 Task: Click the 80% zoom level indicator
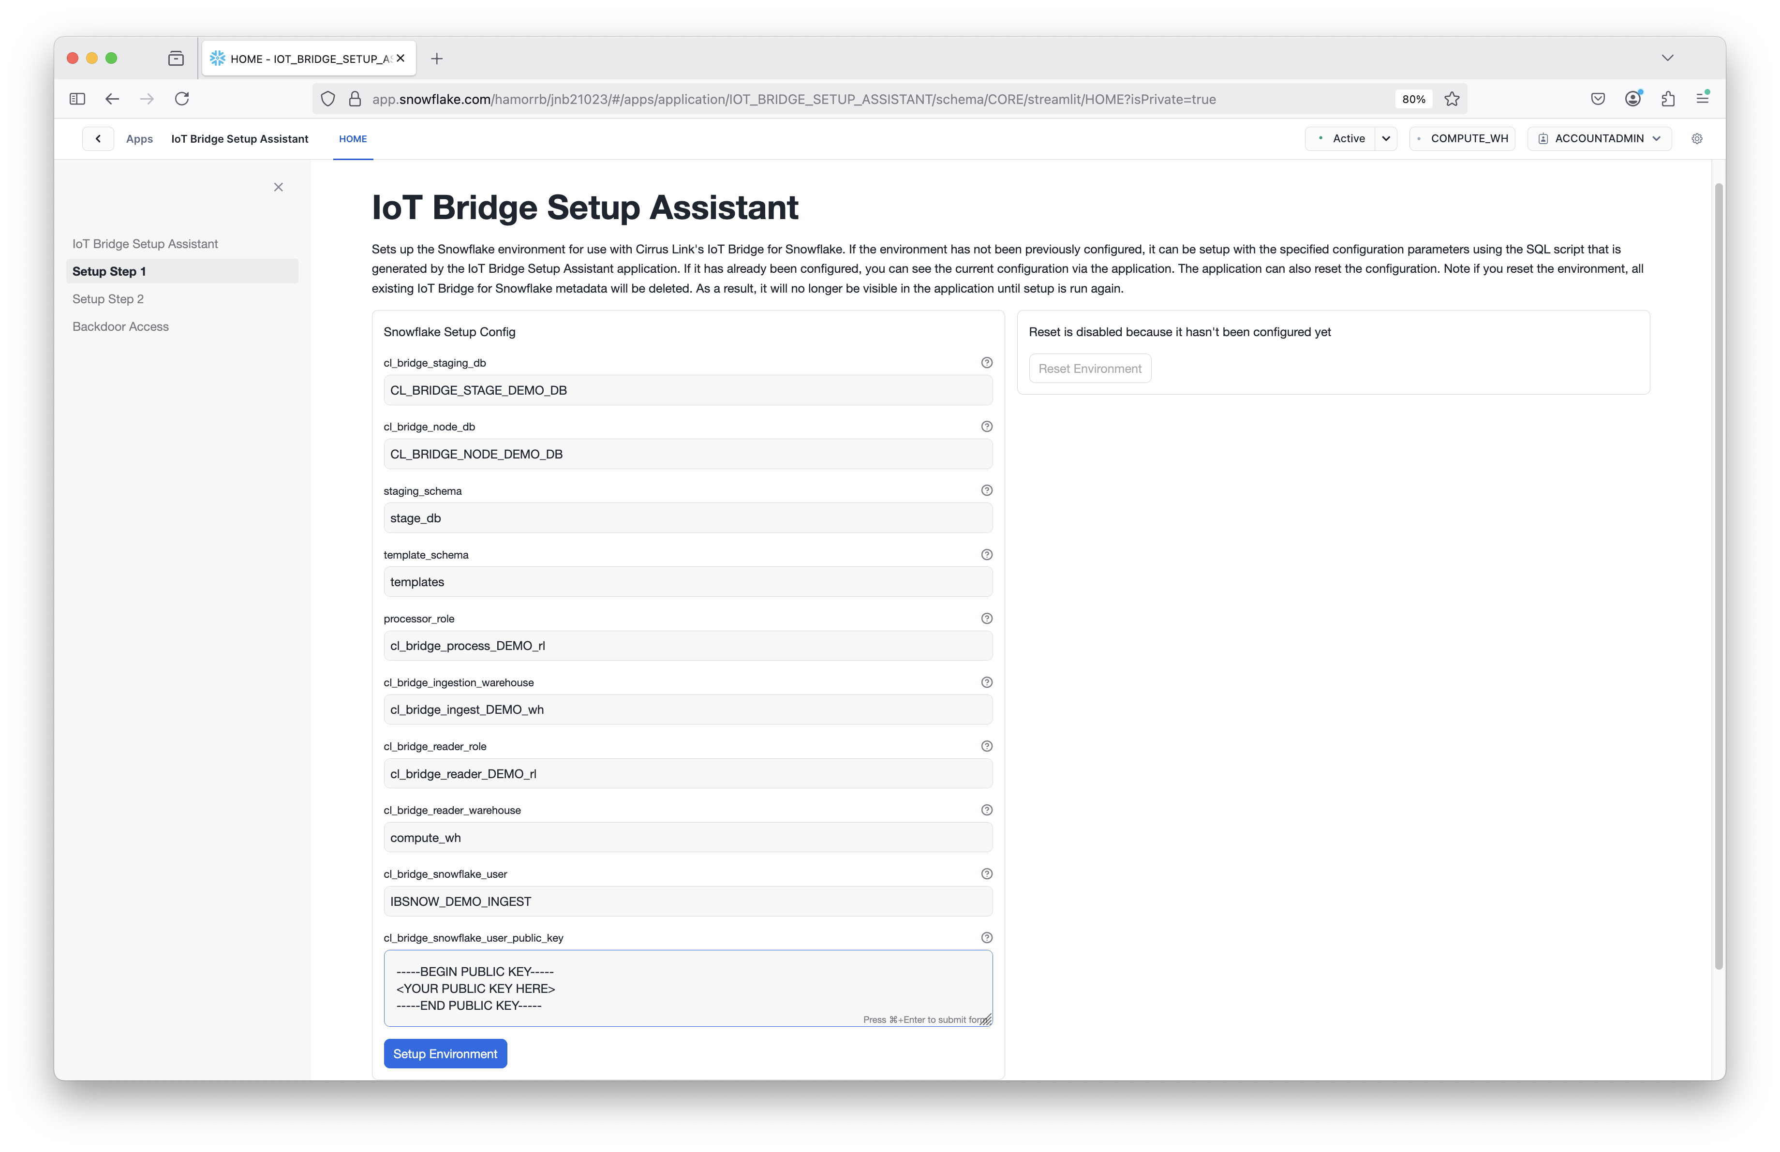(1413, 99)
